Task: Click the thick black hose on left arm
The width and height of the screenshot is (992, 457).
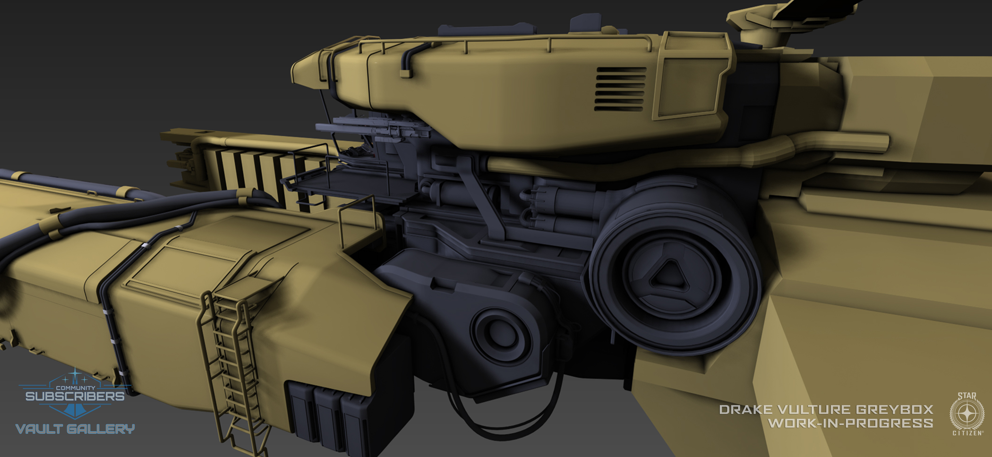Action: coord(115,212)
